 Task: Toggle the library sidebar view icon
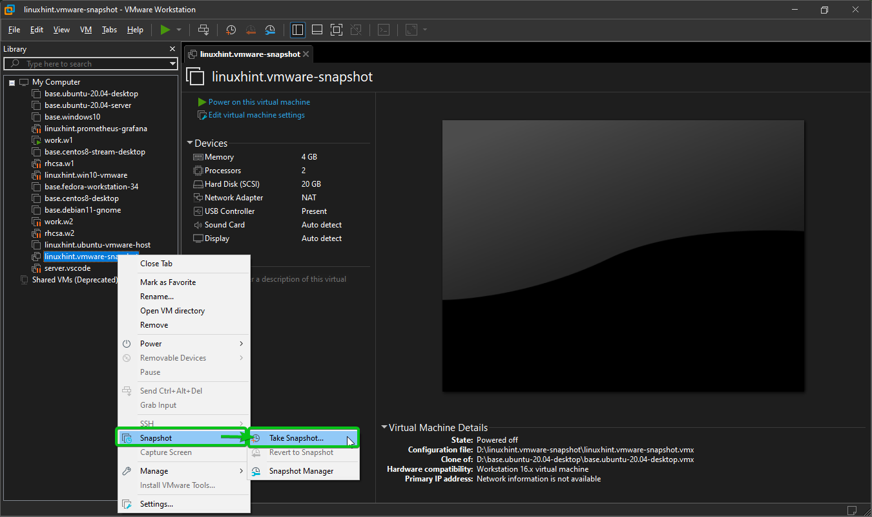(298, 30)
